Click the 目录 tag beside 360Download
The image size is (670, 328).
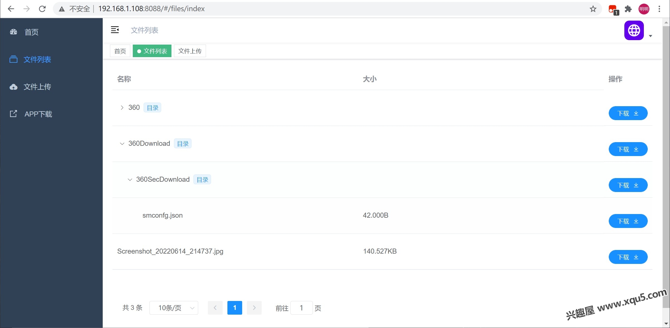click(x=183, y=144)
